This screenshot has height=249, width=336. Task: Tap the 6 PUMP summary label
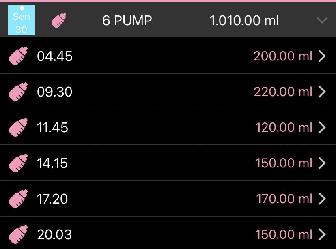click(127, 21)
